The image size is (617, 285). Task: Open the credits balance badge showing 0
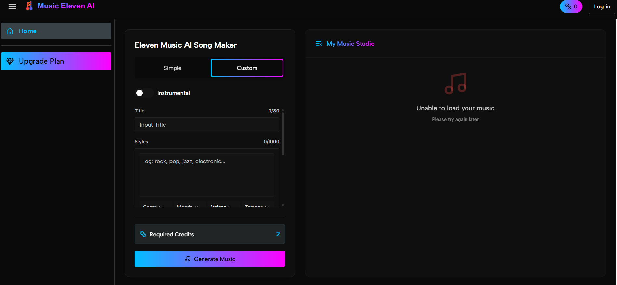click(x=571, y=6)
